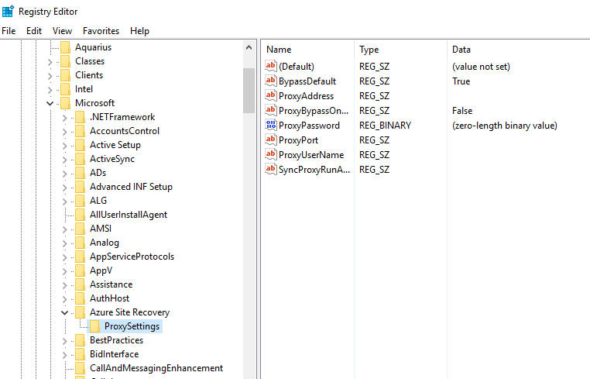590x379 pixels.
Task: Click the BypassDefault string value icon
Action: pos(270,81)
